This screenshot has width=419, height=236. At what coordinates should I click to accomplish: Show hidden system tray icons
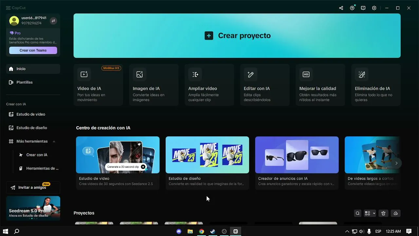point(347,231)
